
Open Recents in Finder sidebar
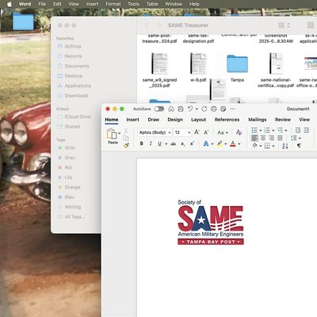(x=70, y=56)
